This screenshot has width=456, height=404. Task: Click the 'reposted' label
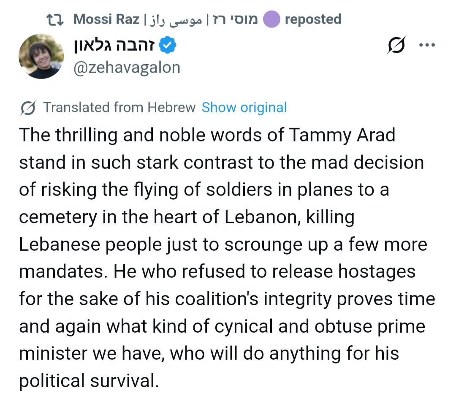pos(313,19)
